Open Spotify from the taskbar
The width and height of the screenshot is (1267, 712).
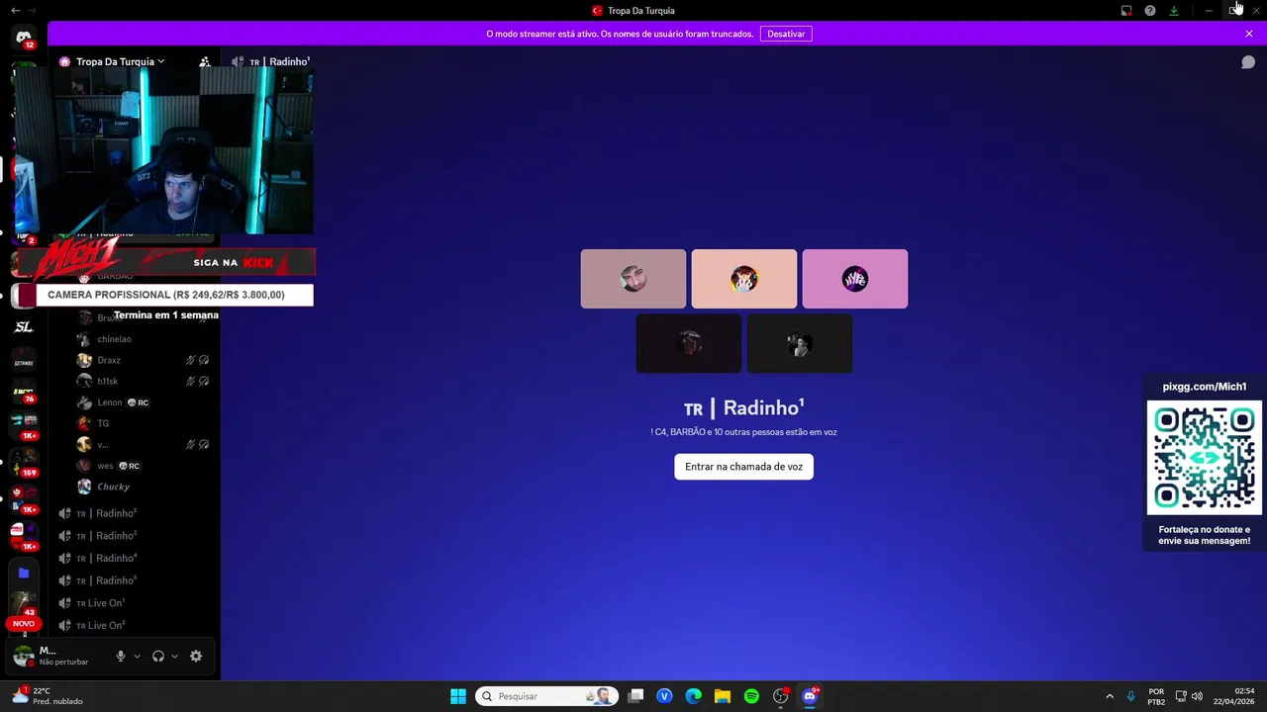tap(751, 696)
